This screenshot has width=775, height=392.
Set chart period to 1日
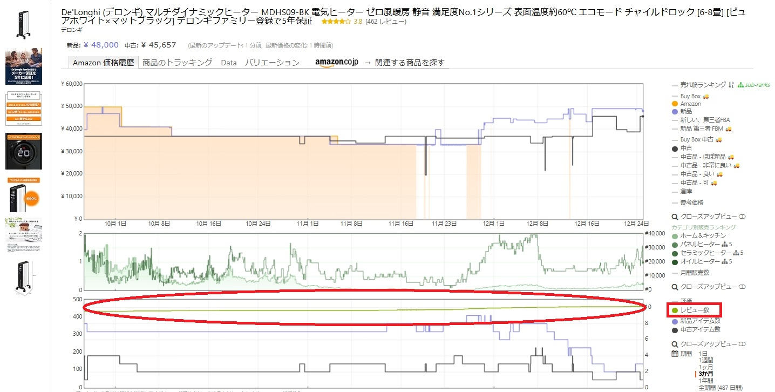pos(703,354)
